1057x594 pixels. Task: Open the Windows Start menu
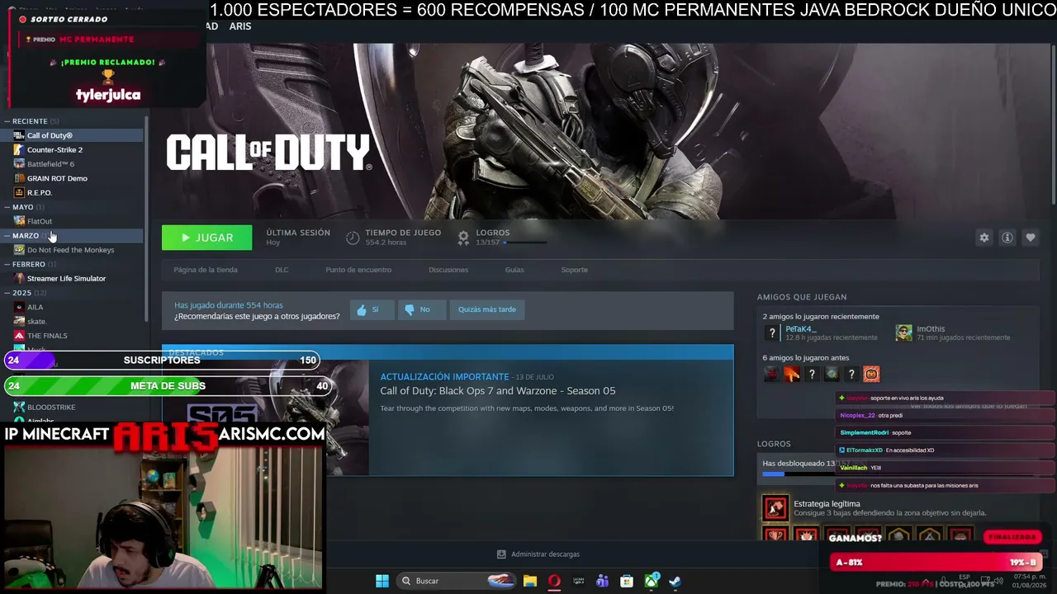[x=382, y=581]
